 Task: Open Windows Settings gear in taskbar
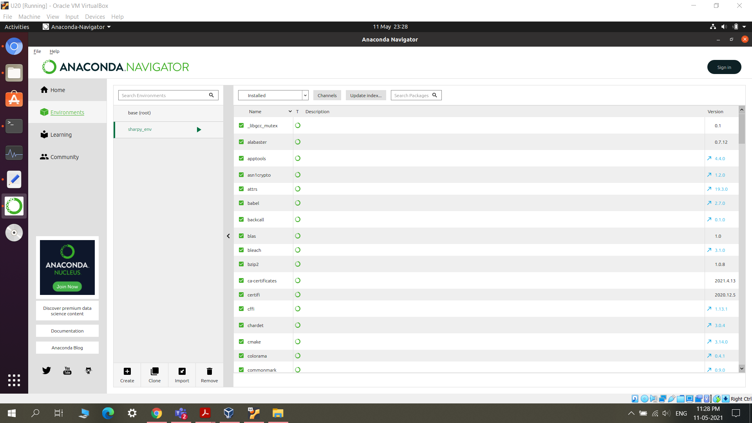click(x=132, y=413)
